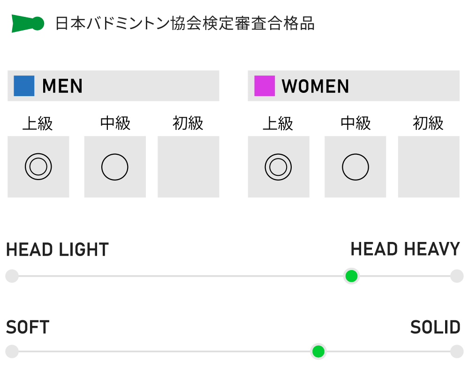Click the green shuttlecock certification icon
Image resolution: width=469 pixels, height=377 pixels.
point(28,23)
